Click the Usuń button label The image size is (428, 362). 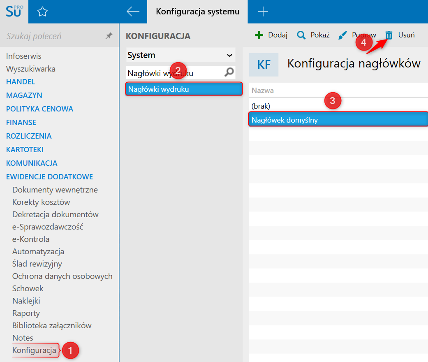click(406, 35)
